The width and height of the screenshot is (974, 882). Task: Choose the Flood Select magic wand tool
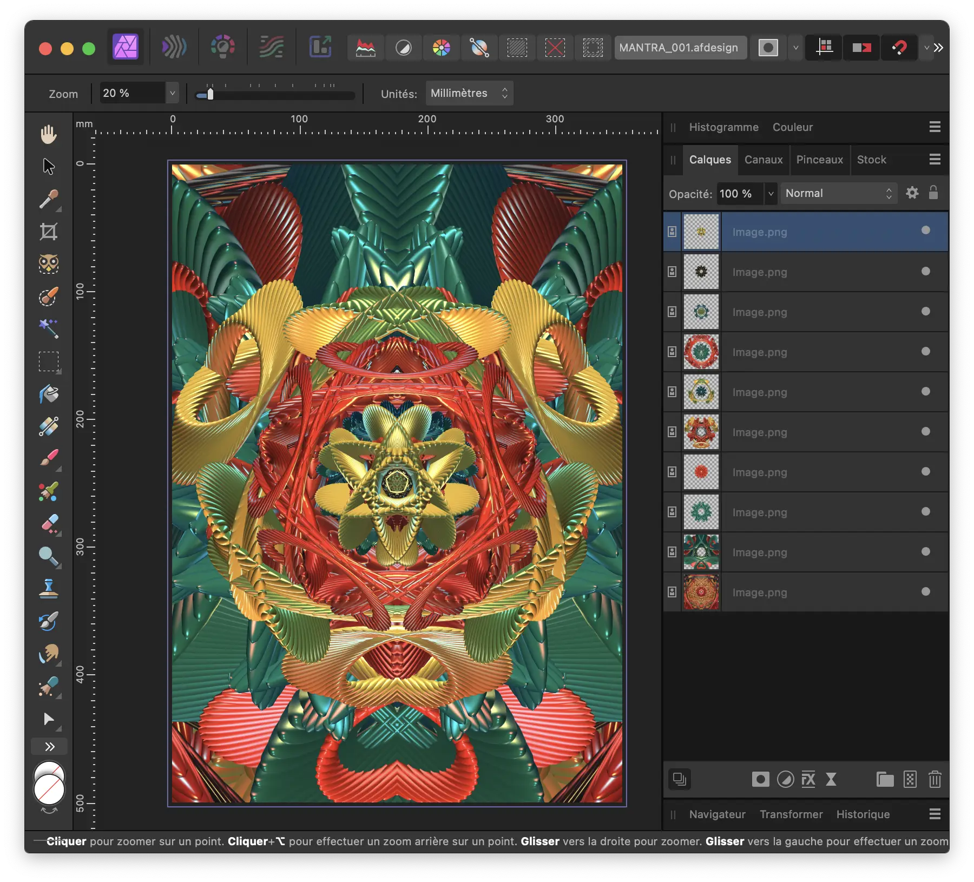click(49, 328)
